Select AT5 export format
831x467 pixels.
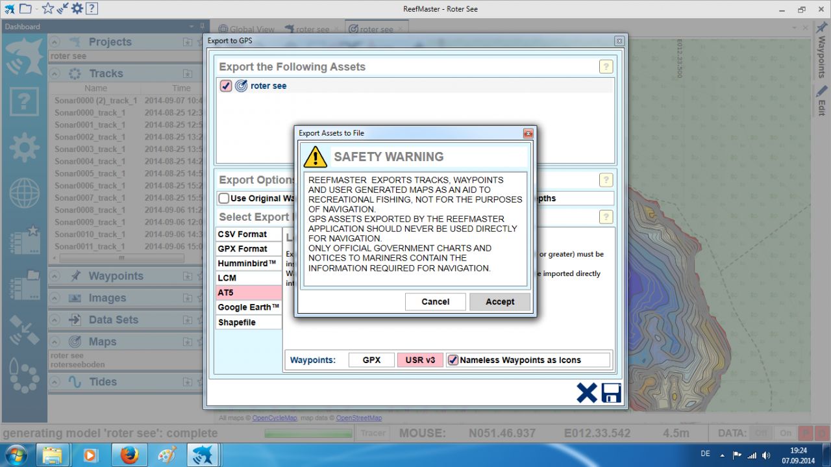(249, 293)
